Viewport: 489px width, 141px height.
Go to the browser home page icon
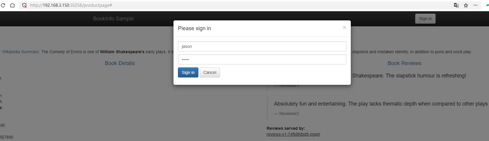coord(12,5)
